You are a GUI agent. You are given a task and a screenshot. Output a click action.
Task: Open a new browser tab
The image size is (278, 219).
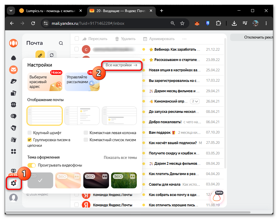[162, 11]
